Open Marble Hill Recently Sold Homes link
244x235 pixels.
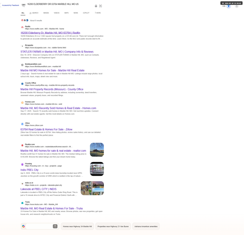click(x=58, y=108)
